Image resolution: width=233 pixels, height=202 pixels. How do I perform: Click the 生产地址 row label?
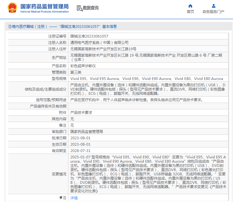tap(59, 58)
